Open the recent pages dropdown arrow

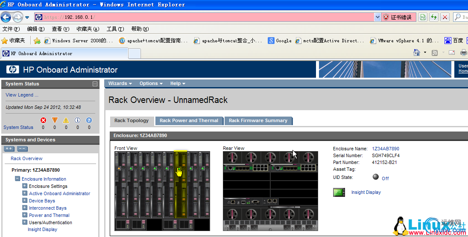(x=27, y=18)
